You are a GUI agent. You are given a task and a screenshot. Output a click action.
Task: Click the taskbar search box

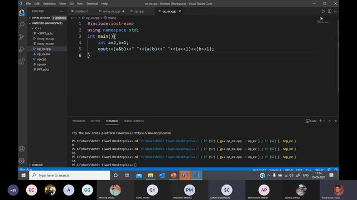point(69,176)
